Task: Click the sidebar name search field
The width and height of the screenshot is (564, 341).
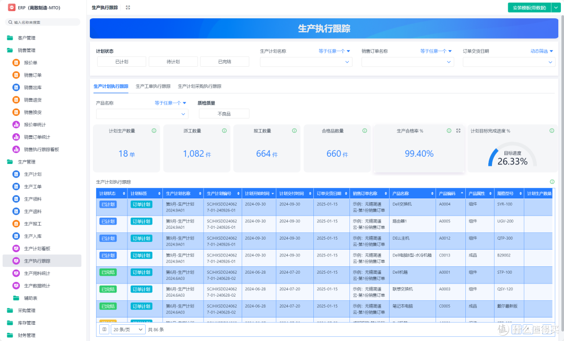Action: click(x=42, y=22)
